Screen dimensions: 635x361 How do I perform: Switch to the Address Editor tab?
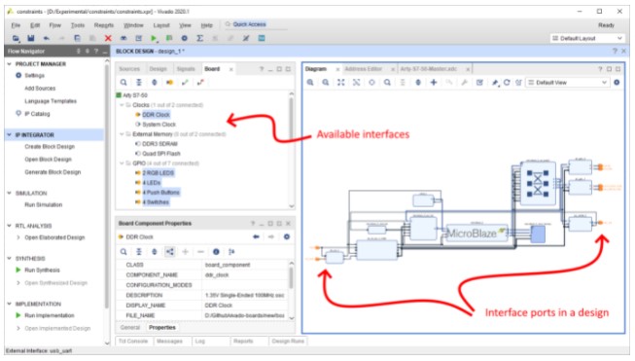(x=364, y=69)
